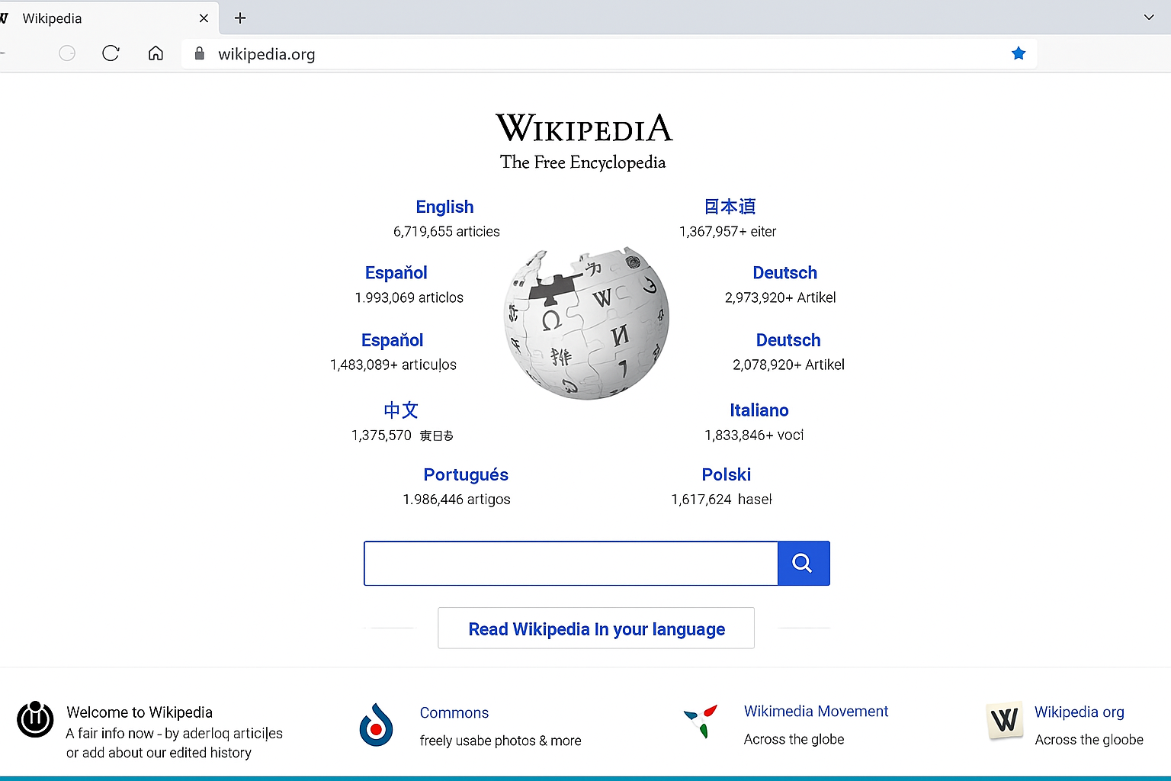This screenshot has height=781, width=1171.
Task: Open the Italiano Wikipedia link
Action: (x=759, y=410)
